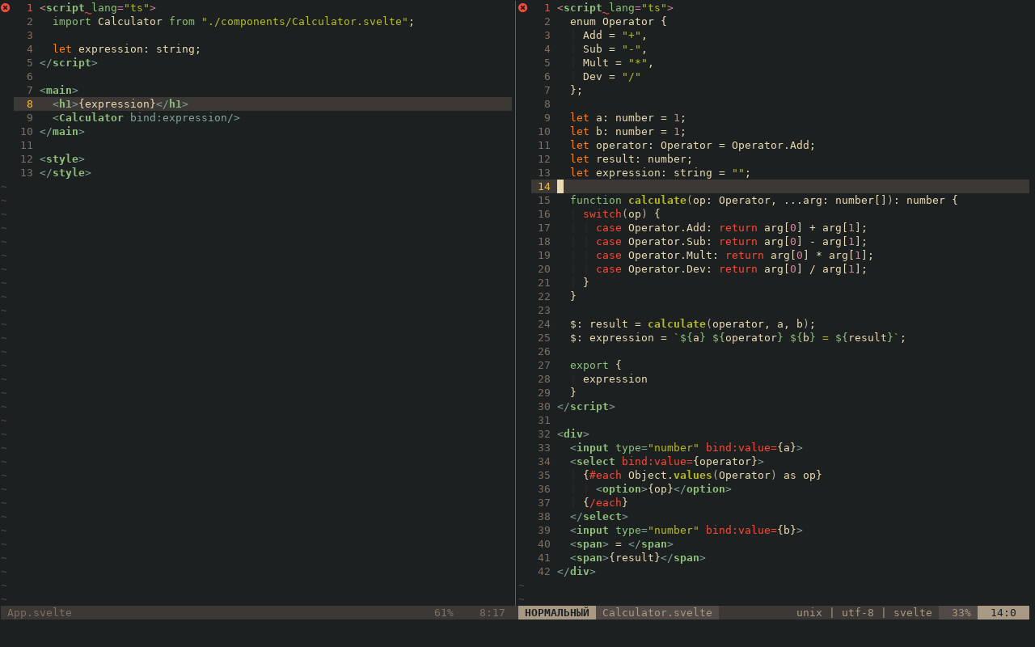Click the НОРМАЛЬНЫЙ mode indicator

click(x=557, y=612)
